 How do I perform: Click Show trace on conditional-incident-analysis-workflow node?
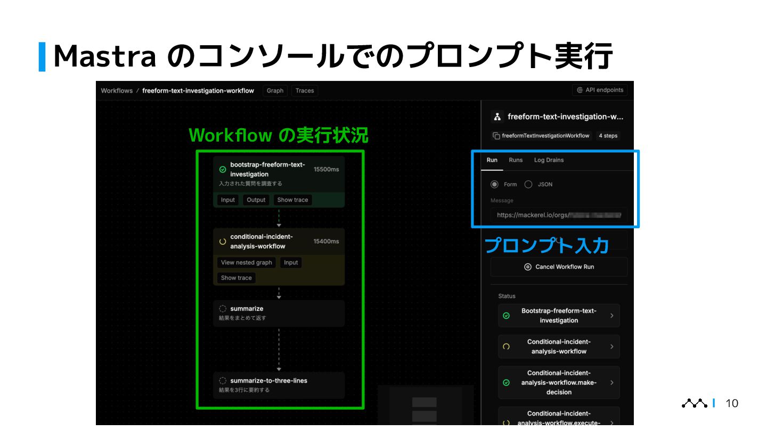tap(236, 278)
